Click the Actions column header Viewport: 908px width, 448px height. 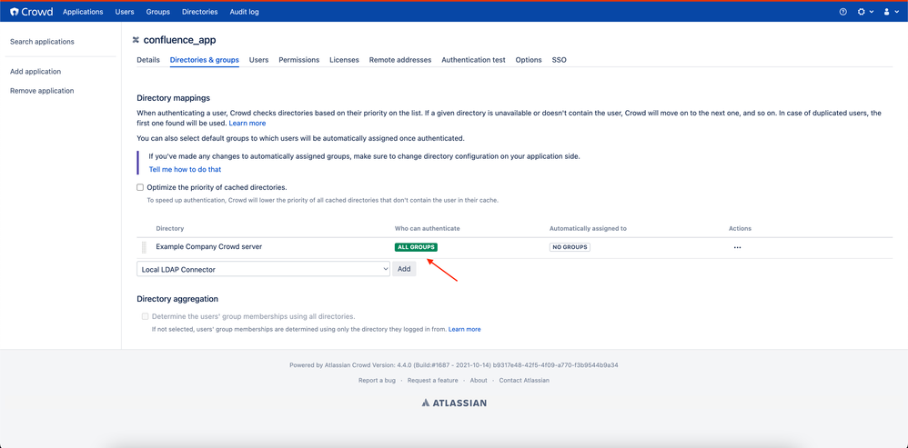pos(740,229)
